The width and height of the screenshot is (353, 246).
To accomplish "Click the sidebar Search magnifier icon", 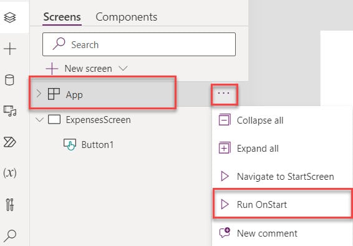I will [10, 235].
